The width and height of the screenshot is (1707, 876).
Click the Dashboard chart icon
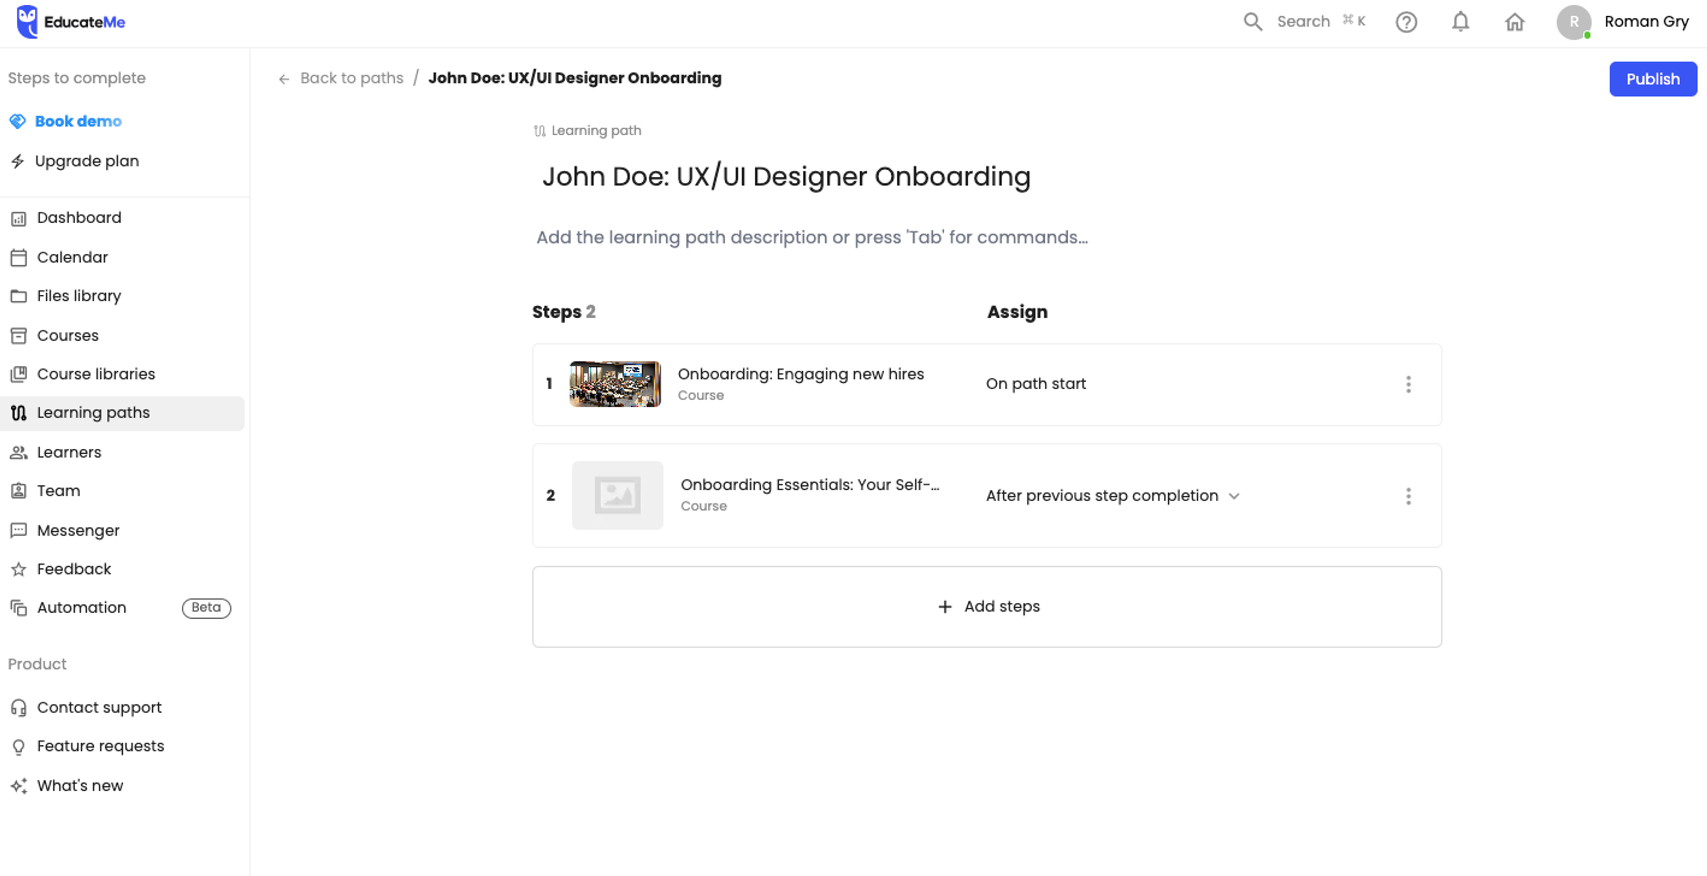click(x=19, y=218)
